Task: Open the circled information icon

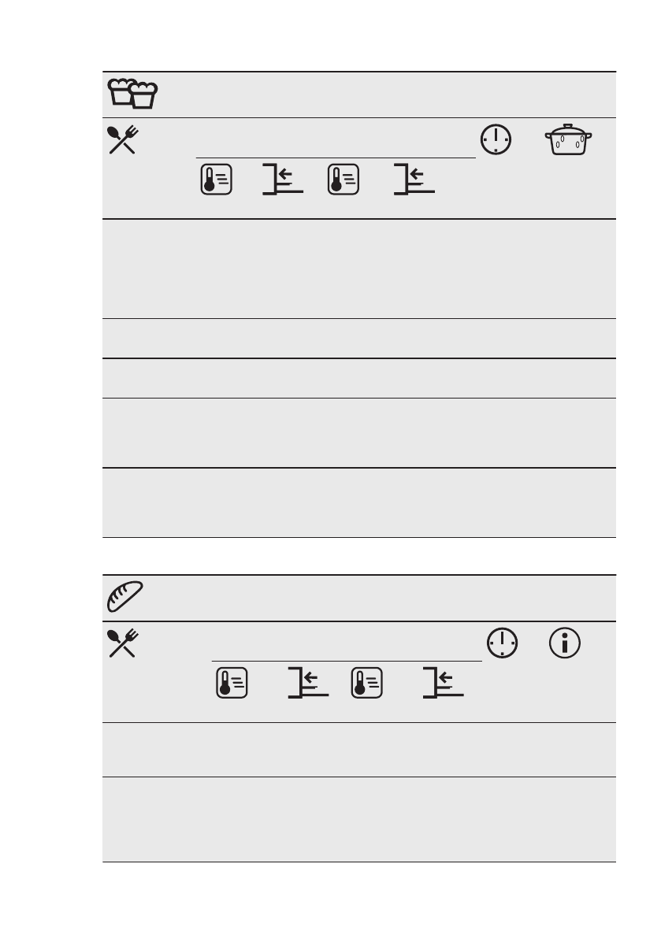Action: pyautogui.click(x=565, y=643)
